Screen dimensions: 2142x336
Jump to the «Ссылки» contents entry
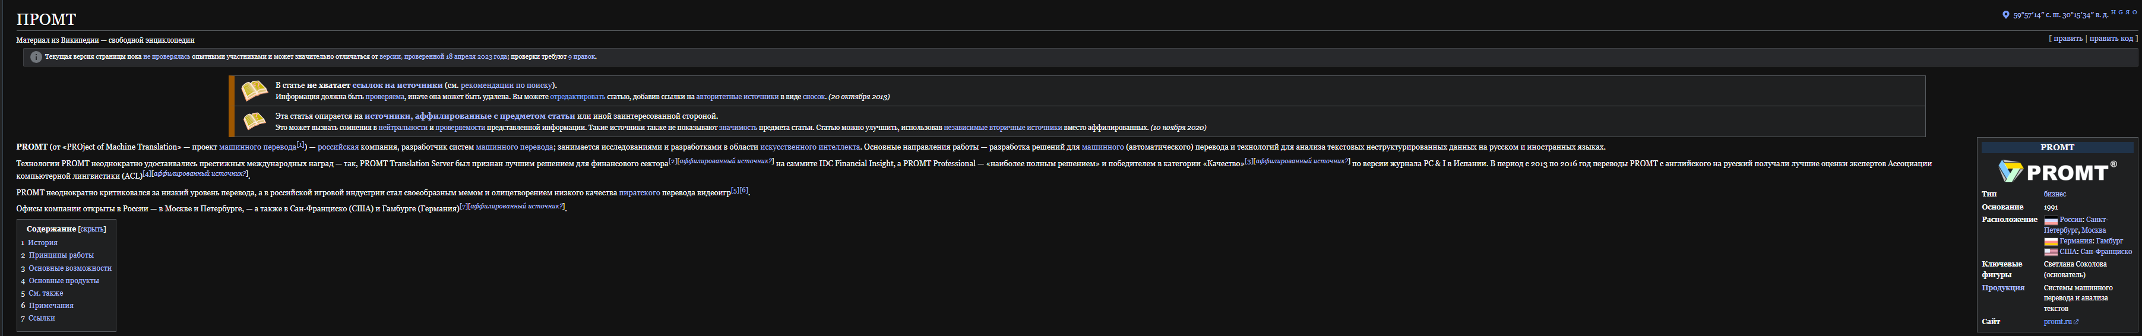click(x=42, y=319)
